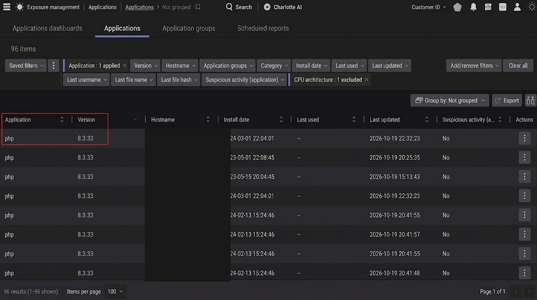The image size is (537, 300).
Task: Remove CPU architecture excluded filter
Action: (x=367, y=80)
